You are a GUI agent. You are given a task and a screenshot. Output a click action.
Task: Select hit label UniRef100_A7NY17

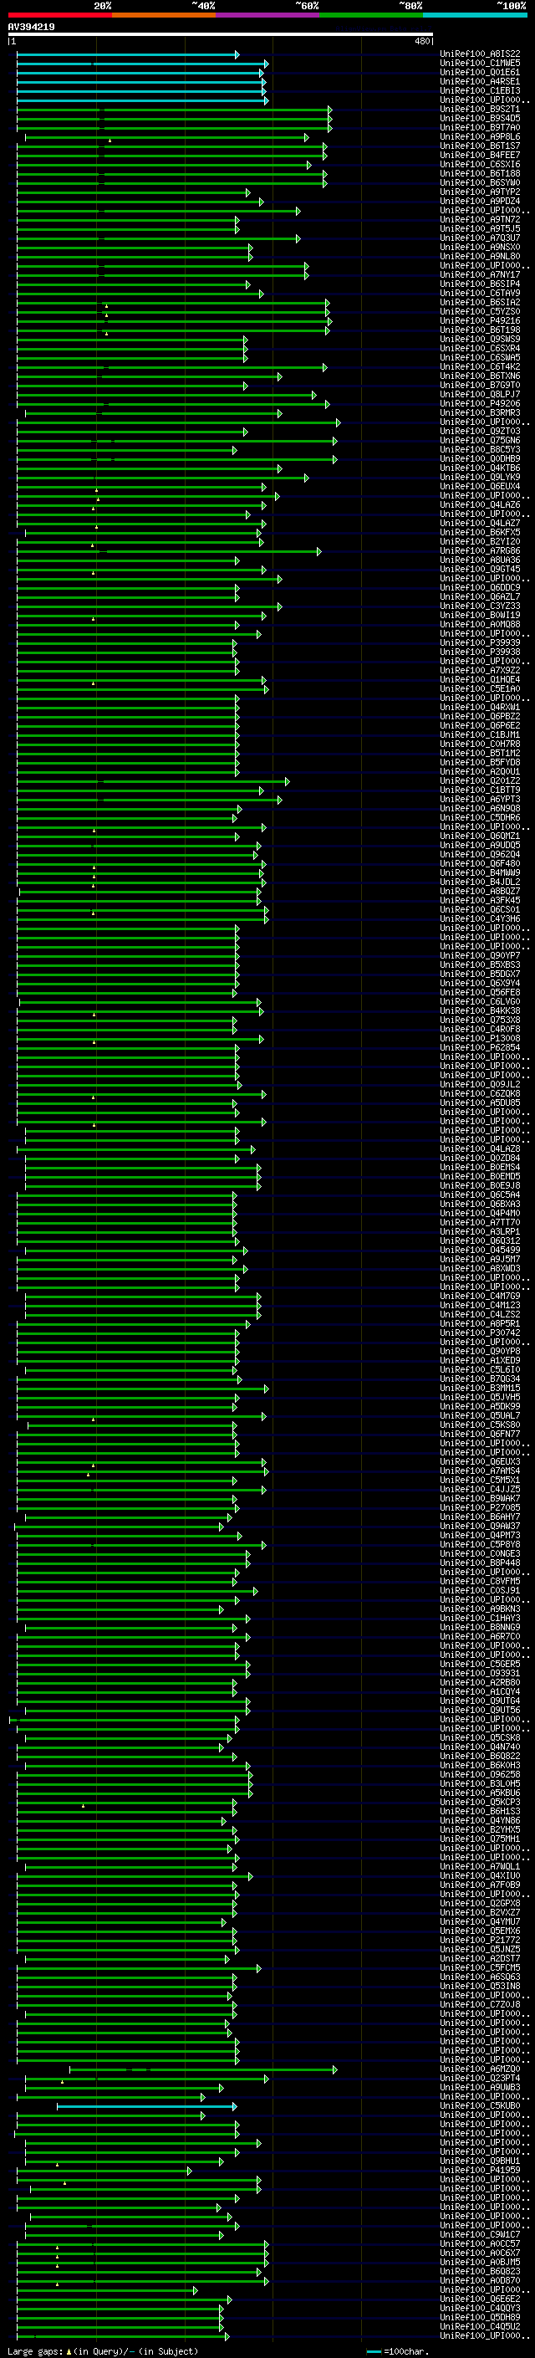tap(480, 274)
